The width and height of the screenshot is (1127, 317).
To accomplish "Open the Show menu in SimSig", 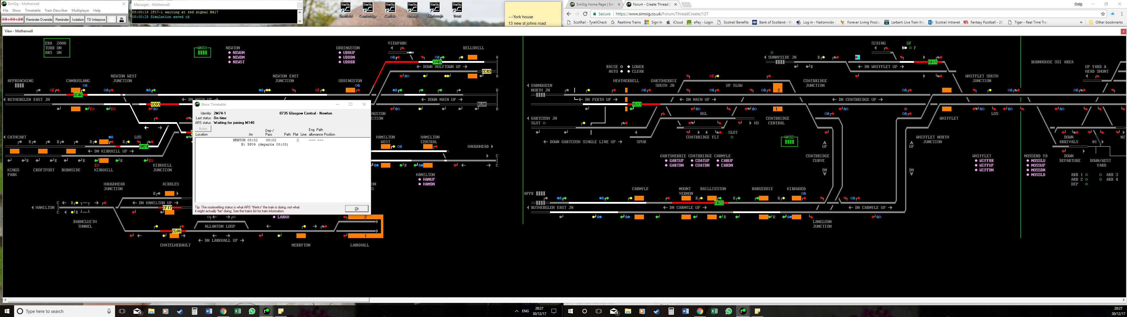I will click(x=16, y=11).
